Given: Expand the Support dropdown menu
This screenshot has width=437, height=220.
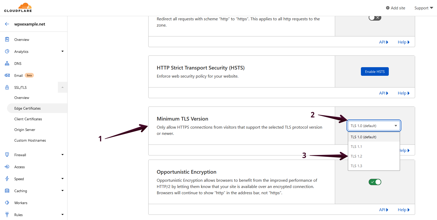Looking at the screenshot, I should pyautogui.click(x=423, y=8).
